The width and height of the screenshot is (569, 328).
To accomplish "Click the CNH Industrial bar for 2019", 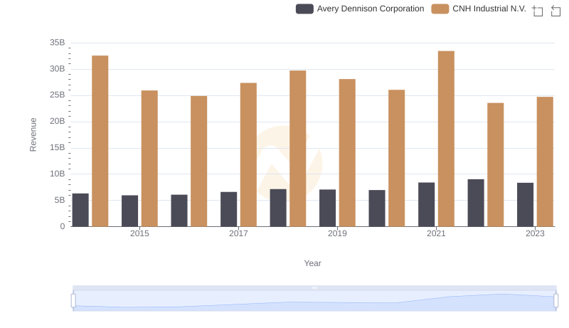I will pos(347,153).
